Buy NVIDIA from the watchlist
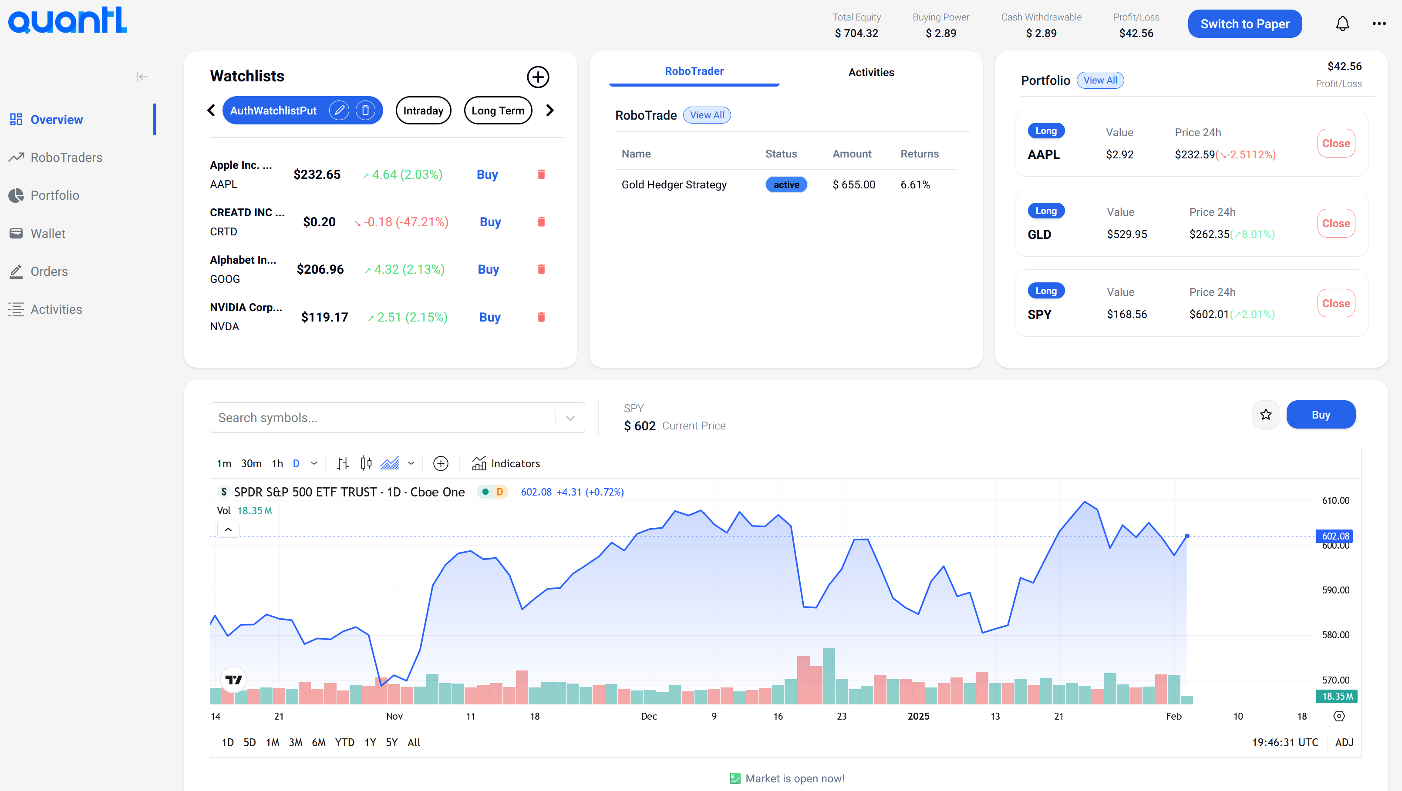 (489, 317)
